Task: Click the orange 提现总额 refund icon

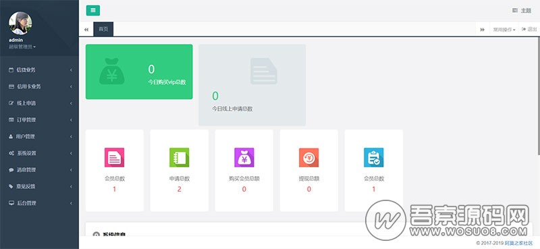Action: 309,157
